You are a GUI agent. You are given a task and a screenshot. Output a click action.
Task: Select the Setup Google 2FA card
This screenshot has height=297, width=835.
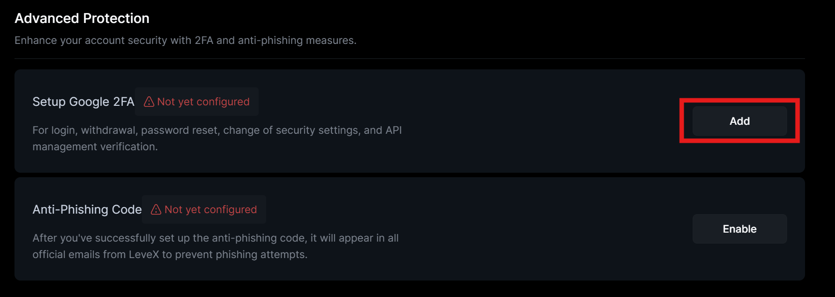tap(410, 121)
